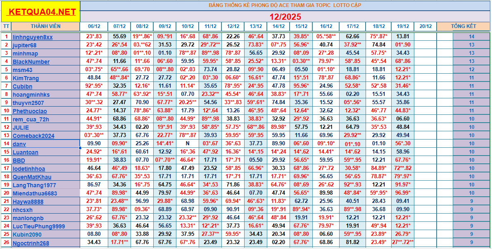The height and width of the screenshot is (249, 492).
Task: Select jupiter68 08/12 cell 03.**62
Action: coord(142,45)
